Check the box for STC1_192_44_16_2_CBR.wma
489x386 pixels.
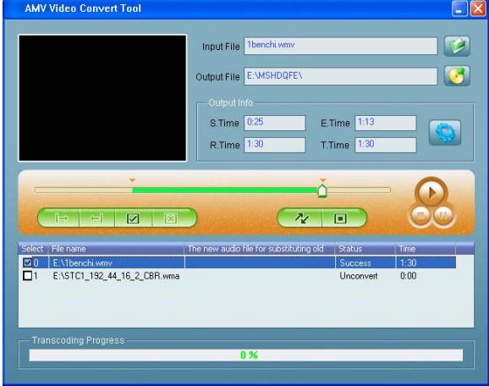[27, 276]
